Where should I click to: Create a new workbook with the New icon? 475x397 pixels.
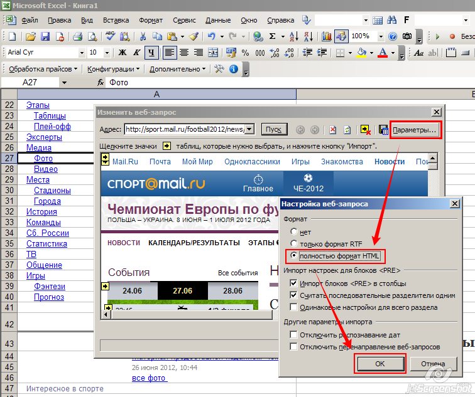(13, 36)
